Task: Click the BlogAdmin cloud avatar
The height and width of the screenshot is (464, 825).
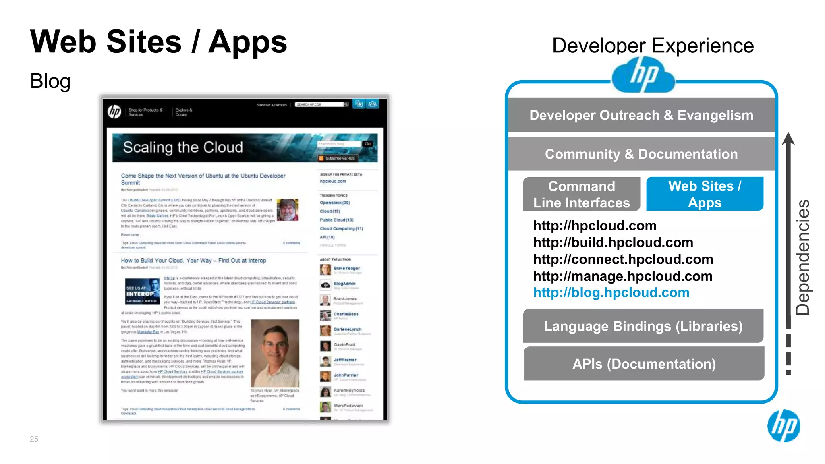Action: (x=325, y=285)
